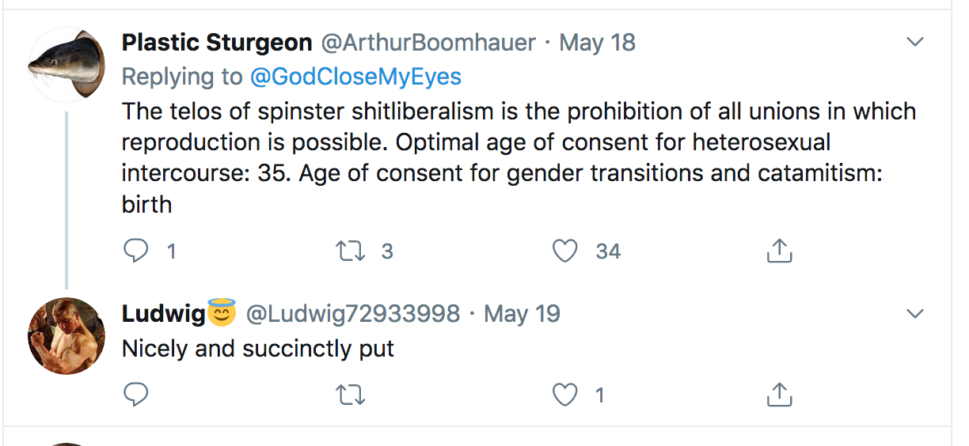The height and width of the screenshot is (446, 969).
Task: Retweet Ludwig's reply
Action: point(350,394)
